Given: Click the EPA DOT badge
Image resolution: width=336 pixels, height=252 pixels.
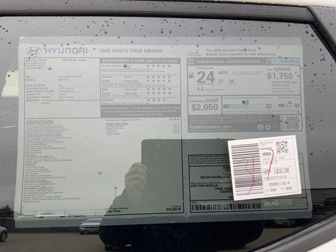Looking at the screenshot, I should pos(191,62).
